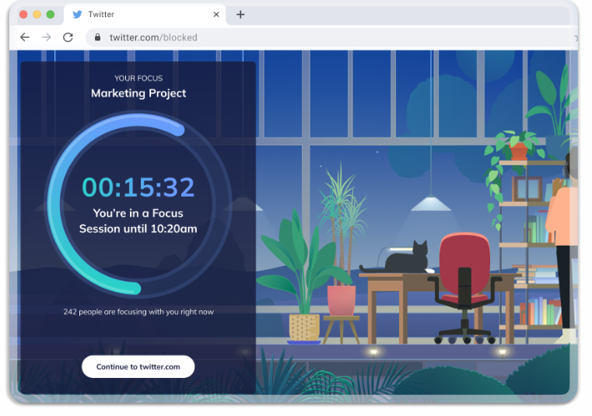Click the 00:15:32 countdown timer
Viewport: 592px width, 416px height.
138,187
